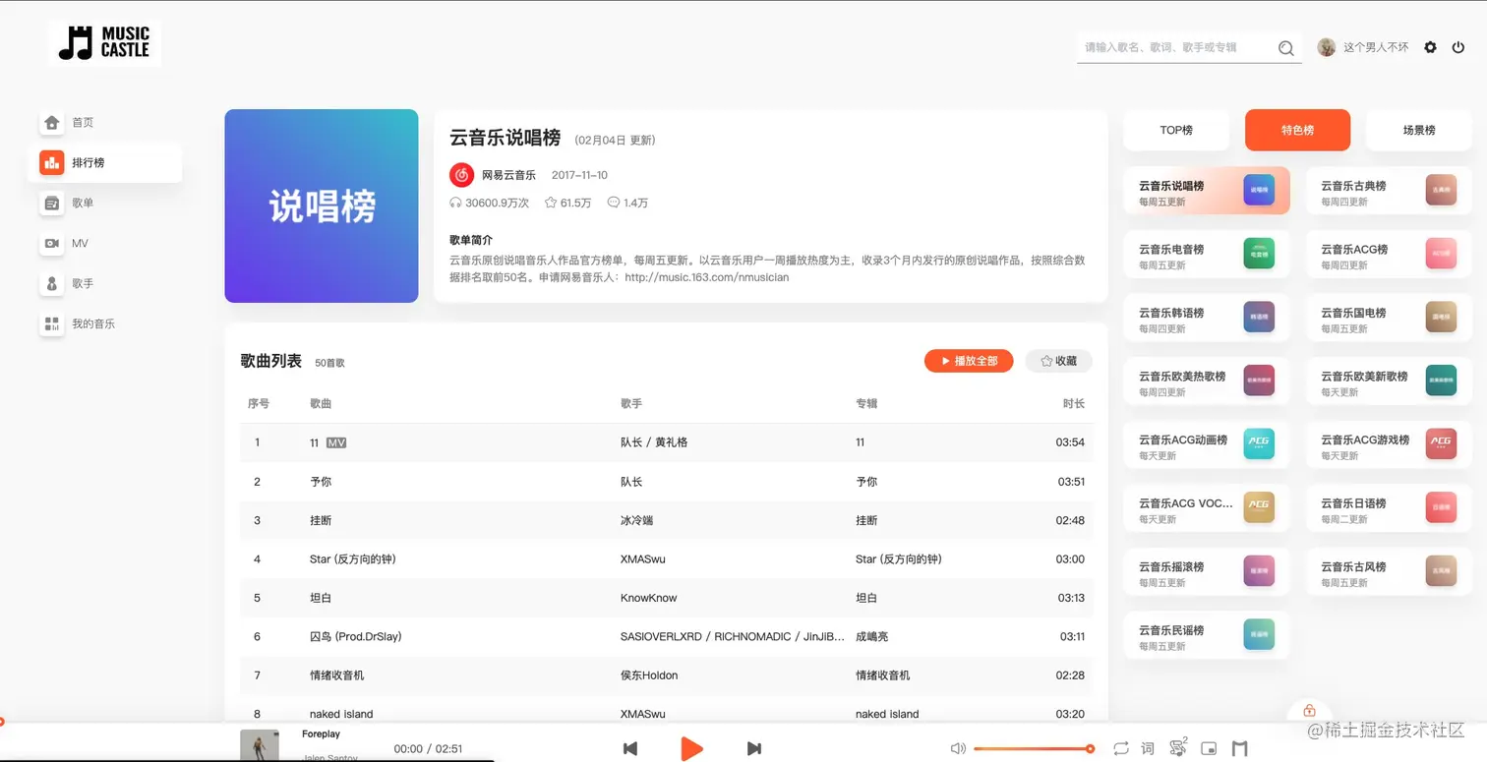Skip to the previous track
Image resolution: width=1487 pixels, height=762 pixels.
pos(630,749)
